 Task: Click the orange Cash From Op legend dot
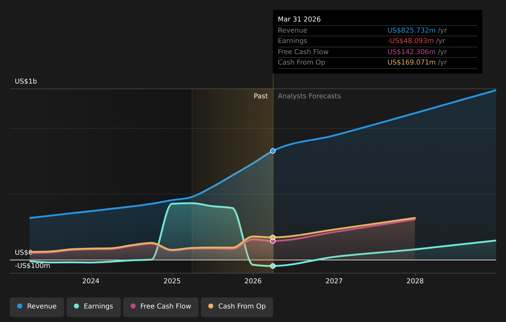(211, 306)
